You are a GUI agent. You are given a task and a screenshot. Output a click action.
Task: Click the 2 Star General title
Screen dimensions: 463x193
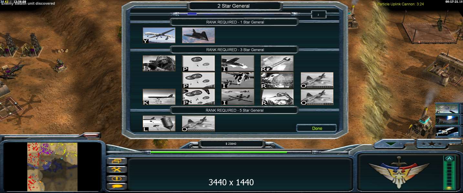pos(233,6)
